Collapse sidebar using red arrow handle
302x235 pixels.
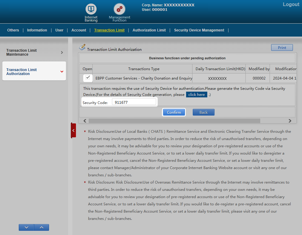click(x=73, y=130)
